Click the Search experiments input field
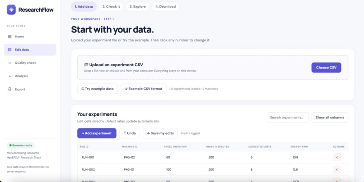The image size is (364, 182). (x=288, y=118)
